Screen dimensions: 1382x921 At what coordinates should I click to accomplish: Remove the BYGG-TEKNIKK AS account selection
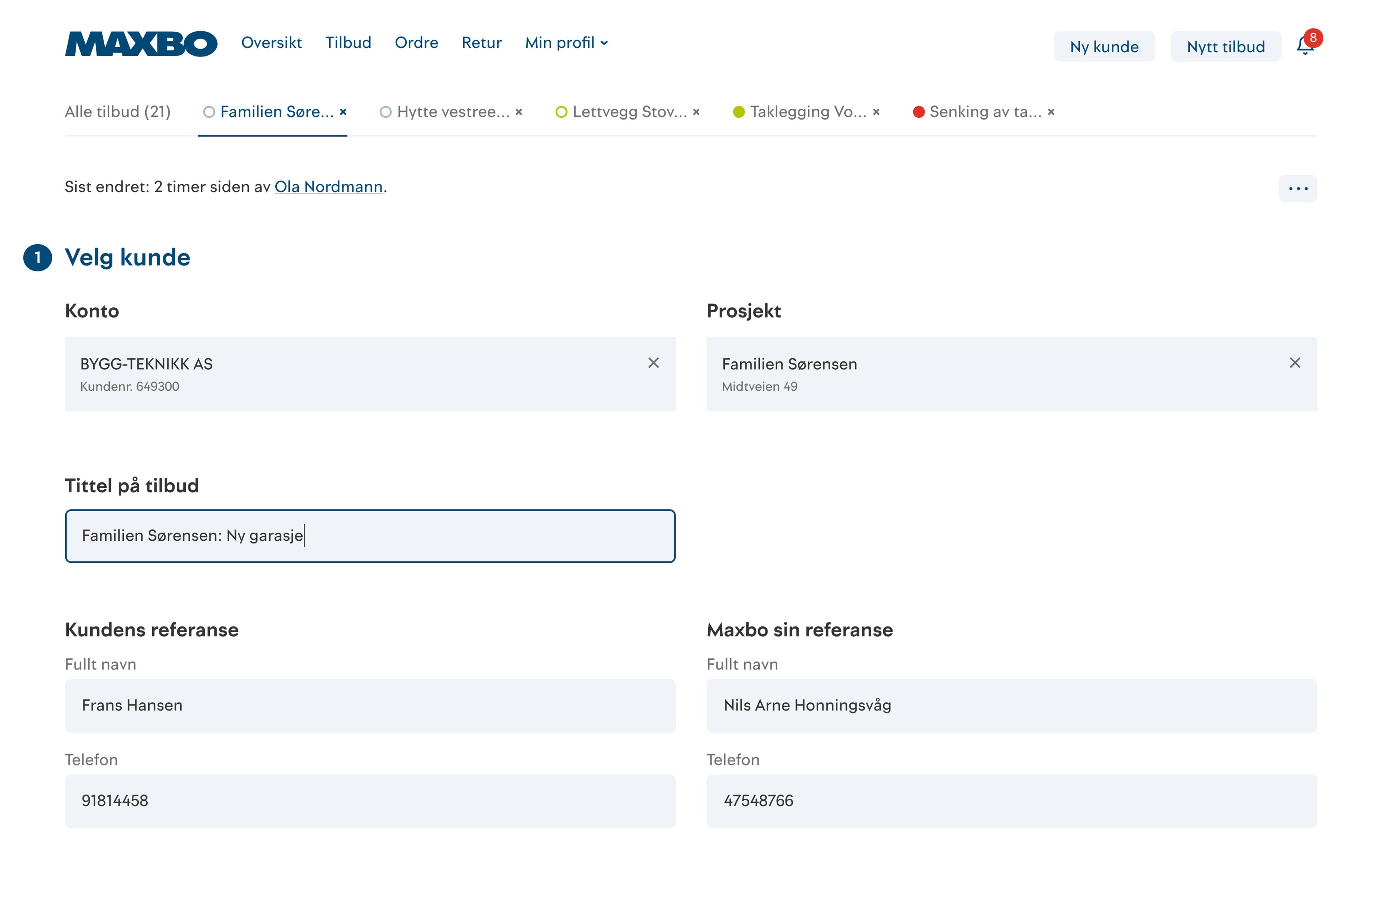[x=654, y=363]
